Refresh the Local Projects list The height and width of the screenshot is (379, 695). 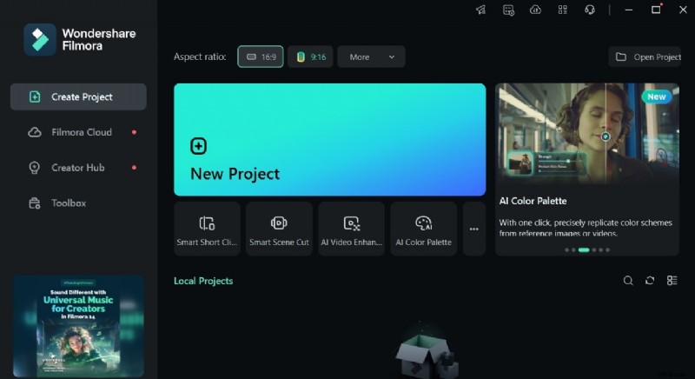(x=650, y=281)
